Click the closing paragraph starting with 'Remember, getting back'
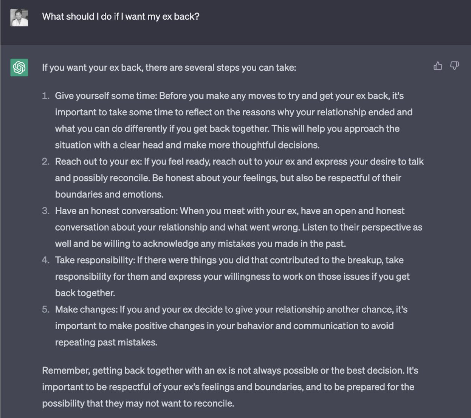 click(x=230, y=387)
